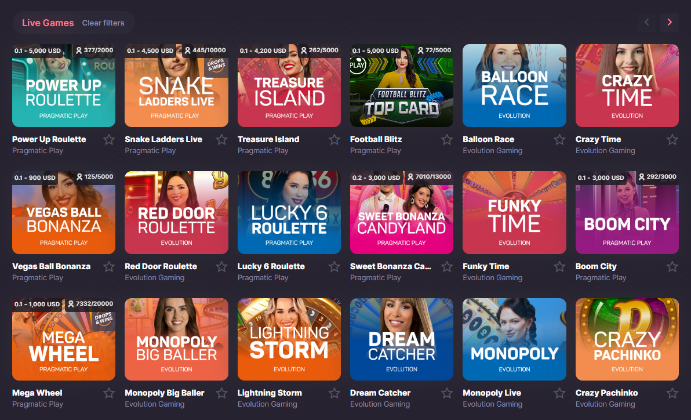Click the Power Up Roulette title text

(x=49, y=139)
